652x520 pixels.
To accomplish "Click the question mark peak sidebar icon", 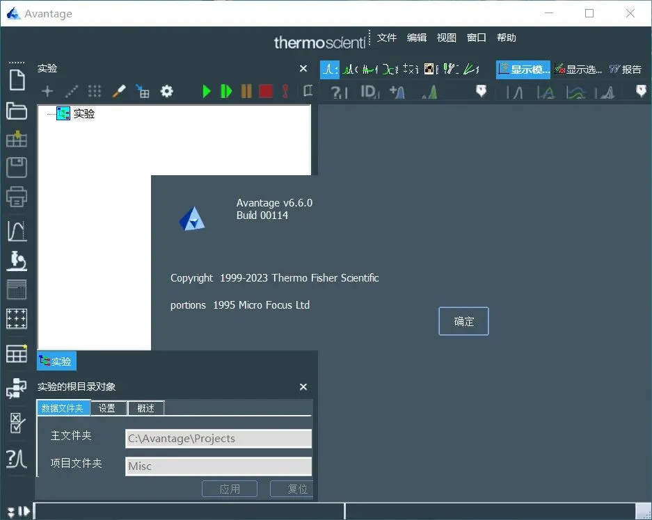I will coord(17,459).
